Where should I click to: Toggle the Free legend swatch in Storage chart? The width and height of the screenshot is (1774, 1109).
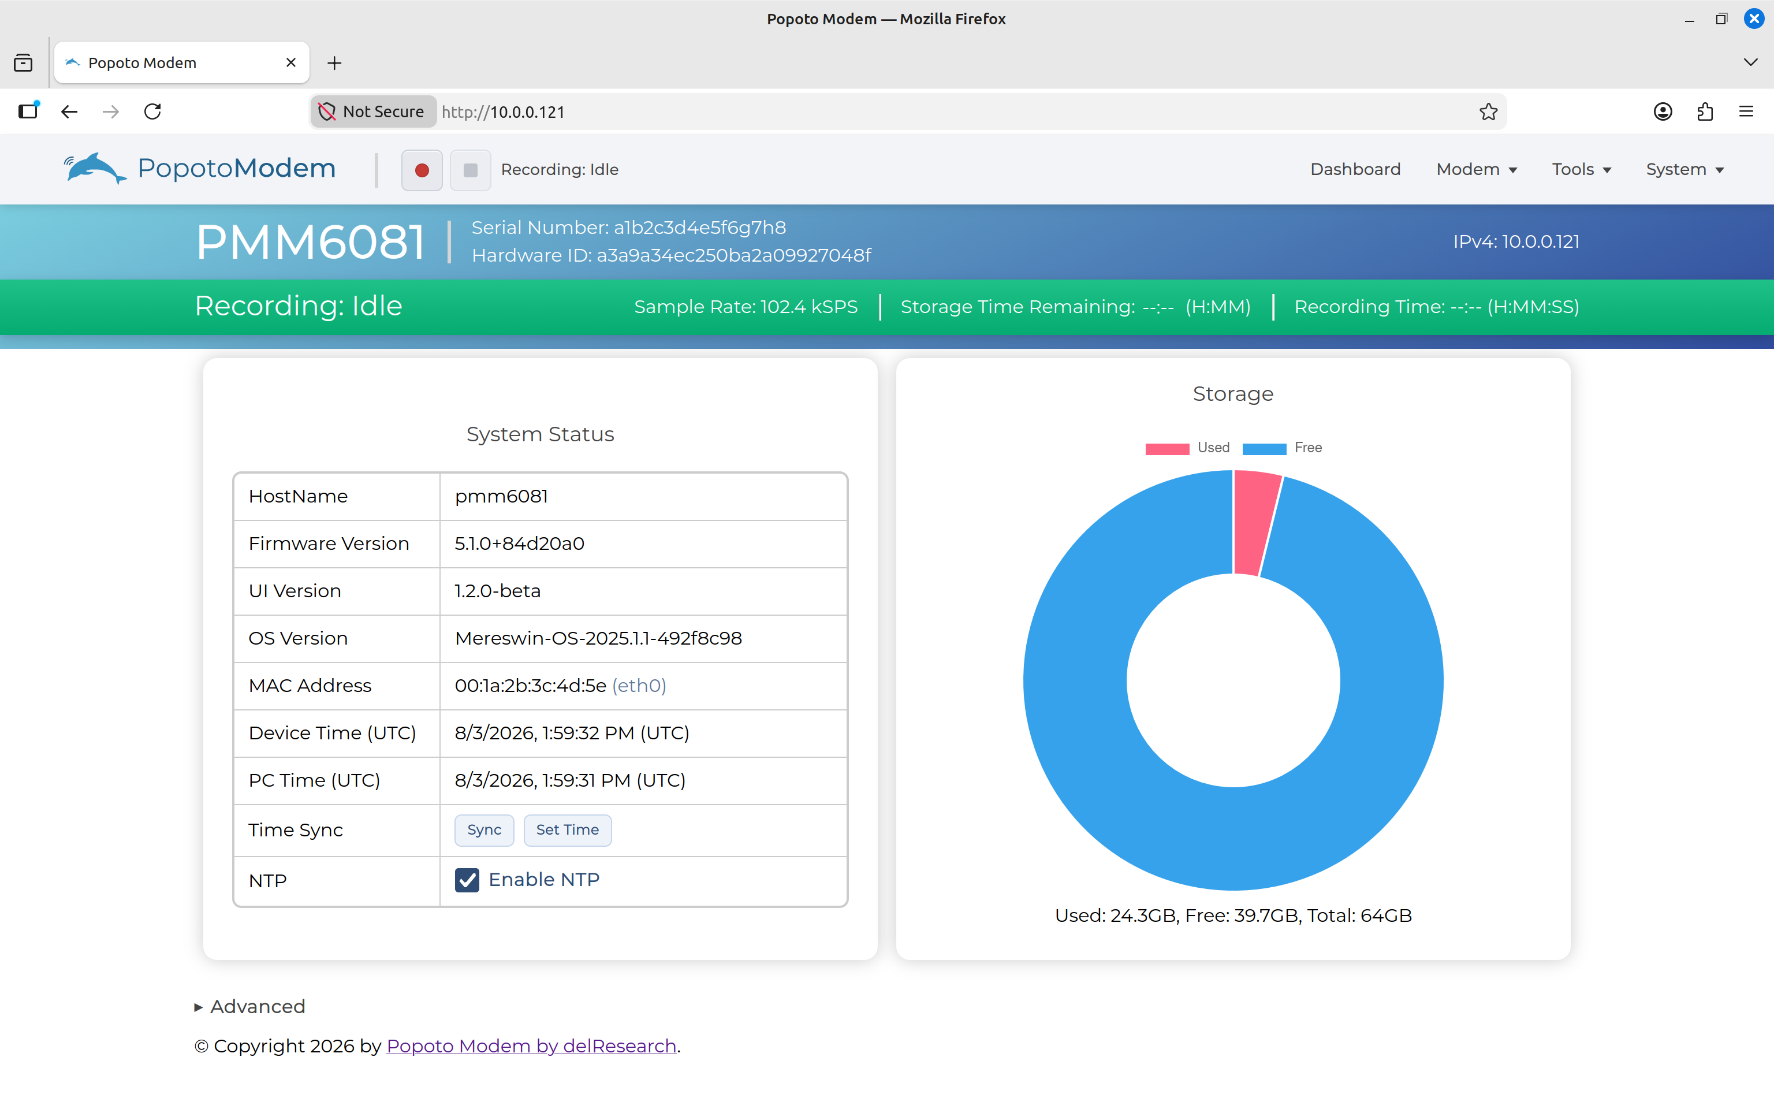pos(1265,448)
